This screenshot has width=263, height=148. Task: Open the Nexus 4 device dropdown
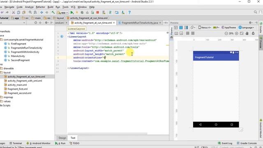[205, 28]
